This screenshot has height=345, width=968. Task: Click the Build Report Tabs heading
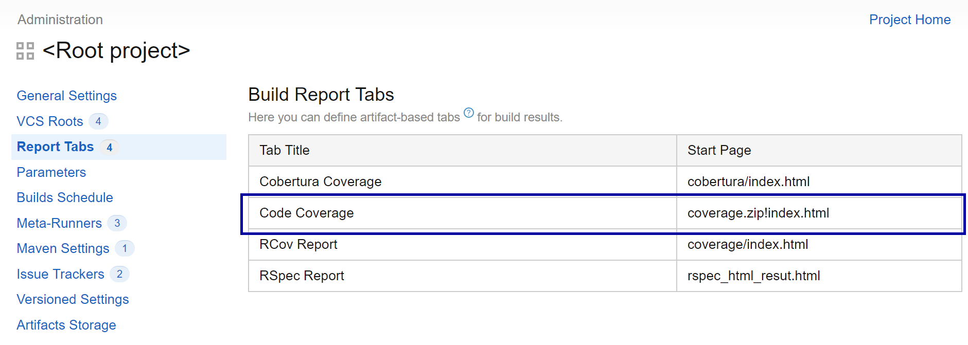click(x=321, y=95)
